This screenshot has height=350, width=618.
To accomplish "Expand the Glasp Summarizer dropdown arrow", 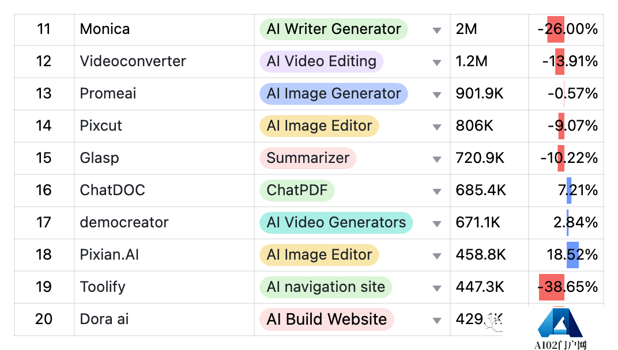I will pos(437,159).
